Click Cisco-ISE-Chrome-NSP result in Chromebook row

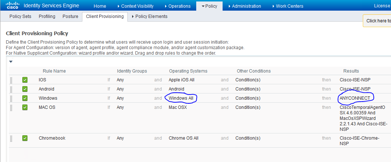(x=359, y=141)
